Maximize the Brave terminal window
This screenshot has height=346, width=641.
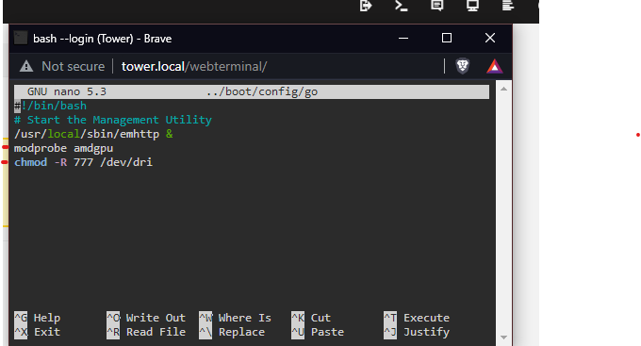tap(447, 38)
